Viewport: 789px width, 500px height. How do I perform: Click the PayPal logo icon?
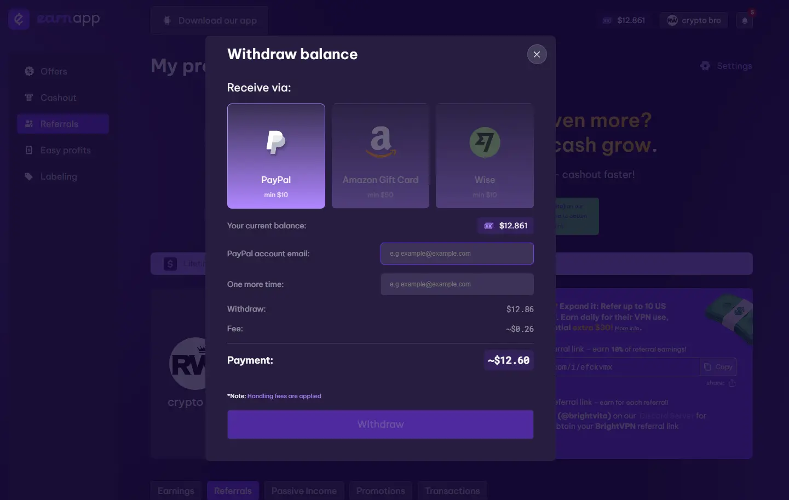tap(276, 142)
